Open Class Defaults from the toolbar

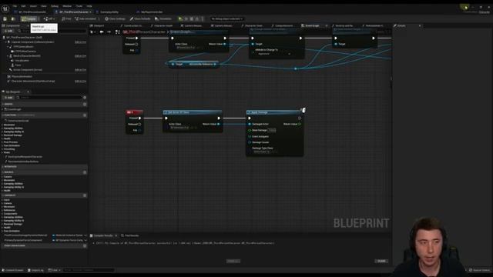click(x=140, y=18)
